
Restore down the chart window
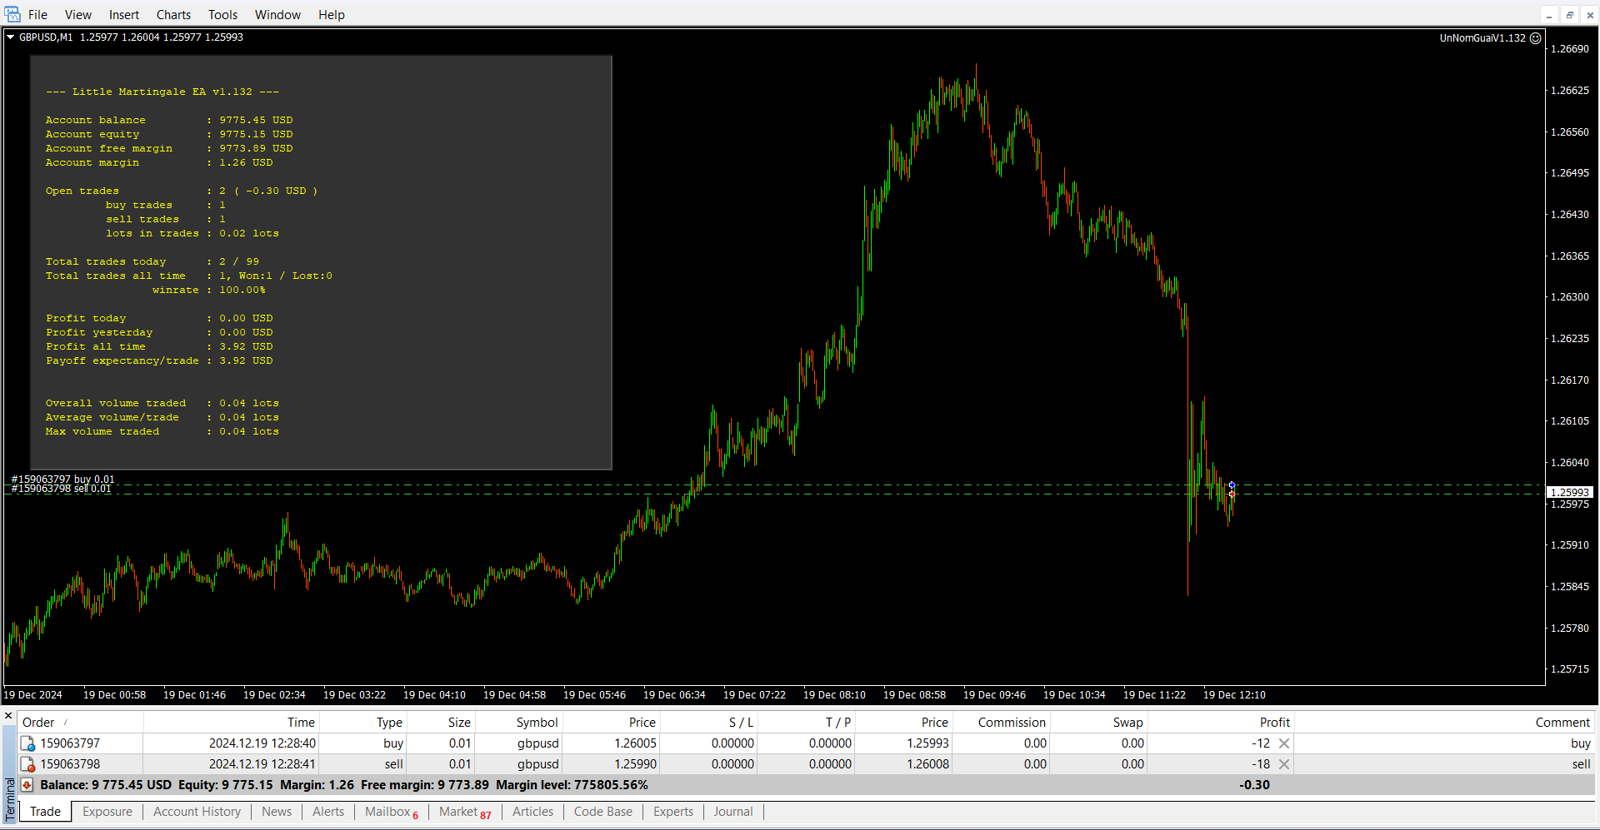(1569, 15)
